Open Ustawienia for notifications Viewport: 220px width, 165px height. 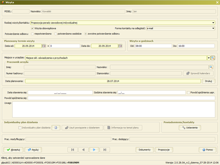(190, 128)
